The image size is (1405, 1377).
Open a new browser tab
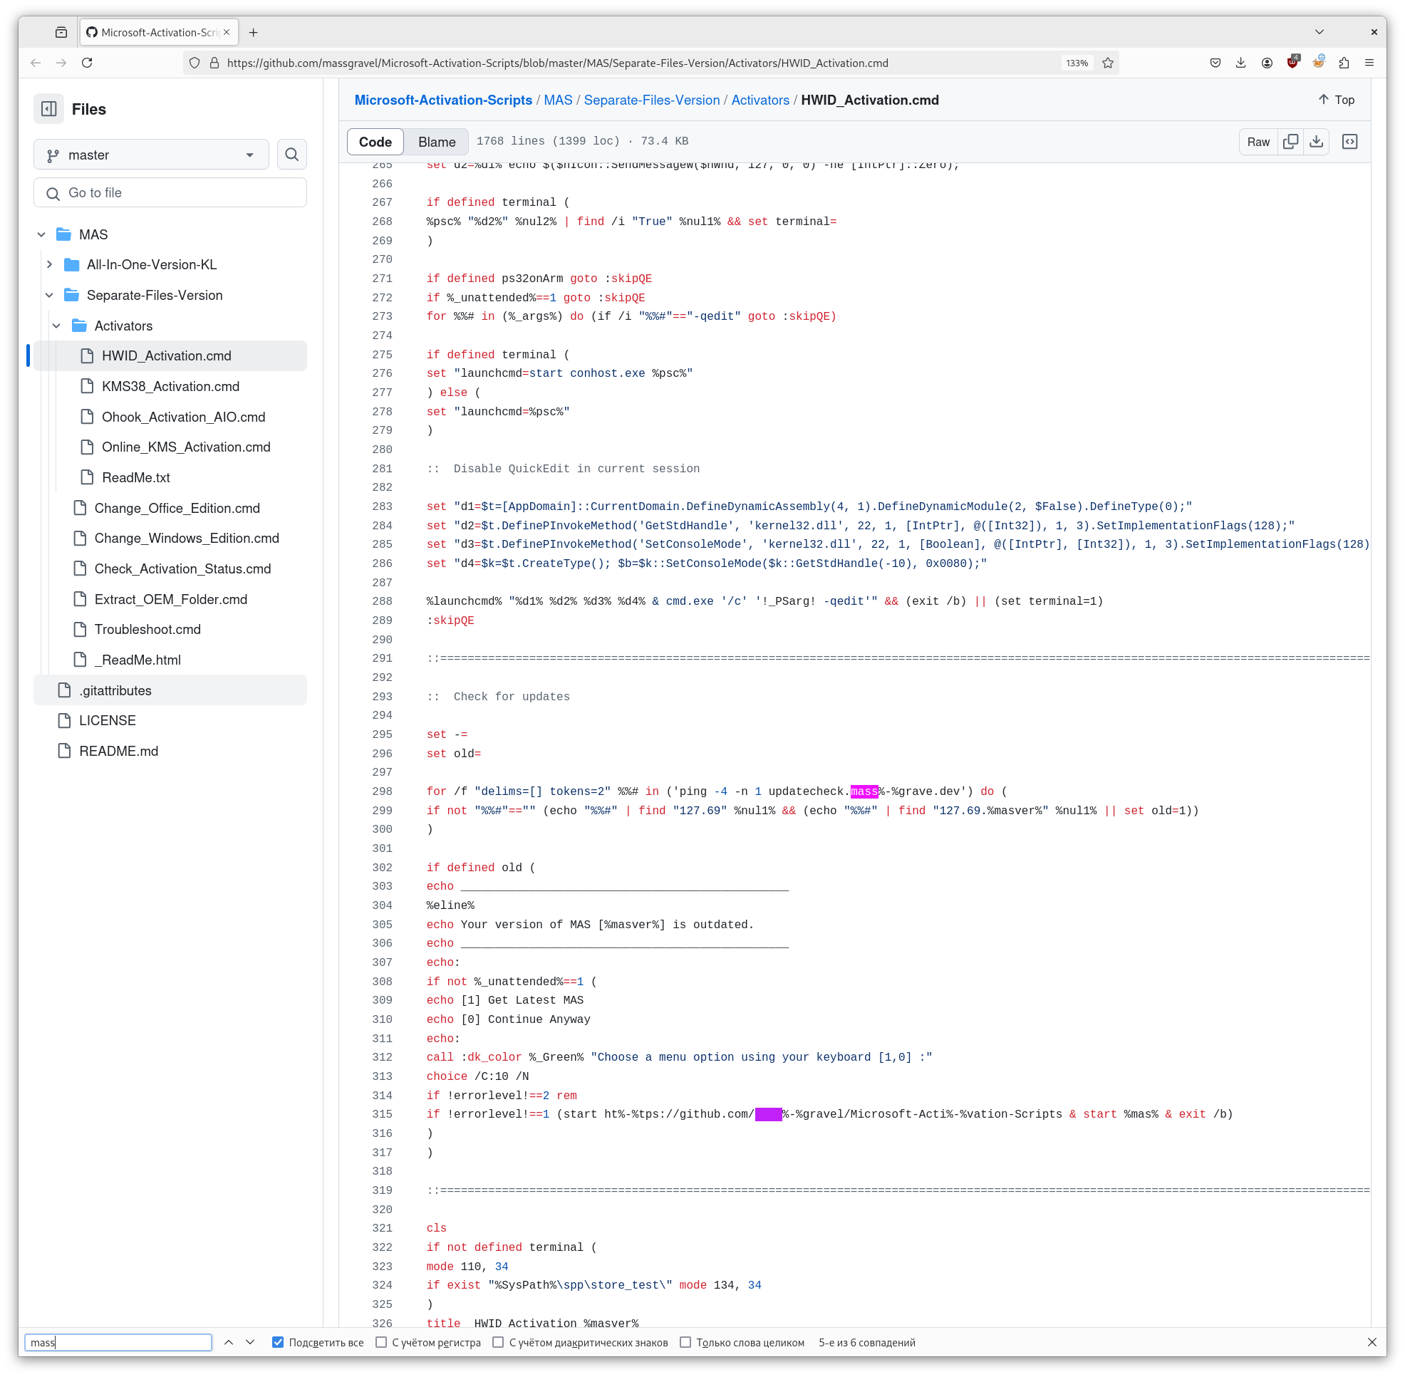253,33
